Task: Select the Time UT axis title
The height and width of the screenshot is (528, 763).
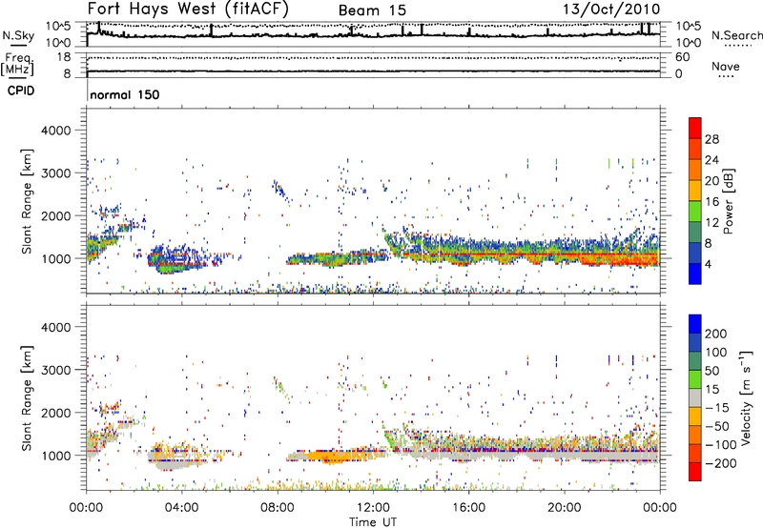Action: tap(373, 522)
